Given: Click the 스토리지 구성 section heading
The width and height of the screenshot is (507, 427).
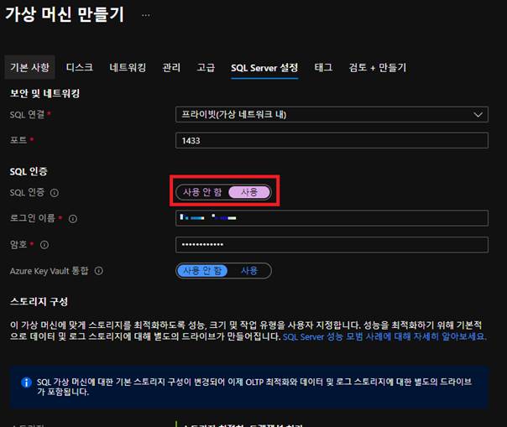Looking at the screenshot, I should click(39, 301).
